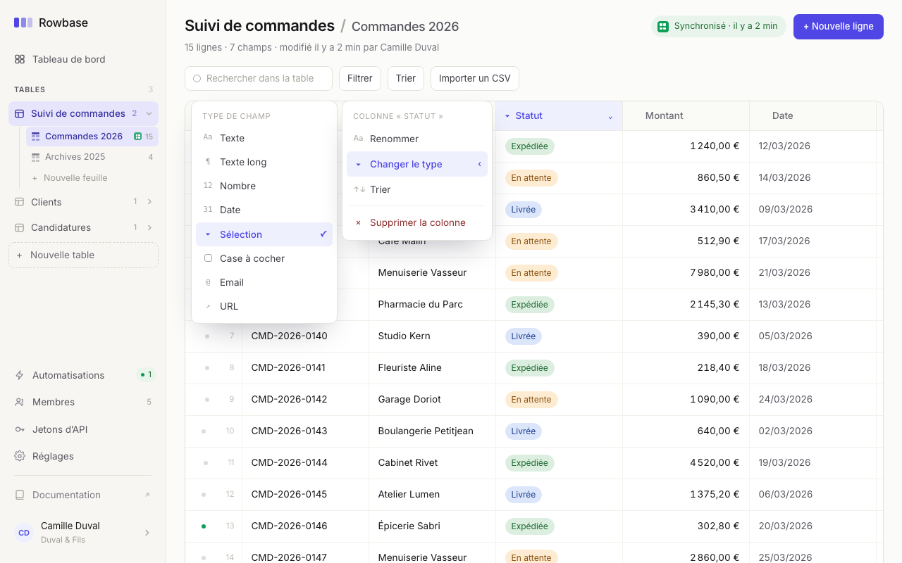Select Trier in the column menu
The width and height of the screenshot is (902, 563).
click(417, 189)
